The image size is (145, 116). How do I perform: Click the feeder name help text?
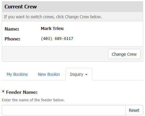point(33,100)
